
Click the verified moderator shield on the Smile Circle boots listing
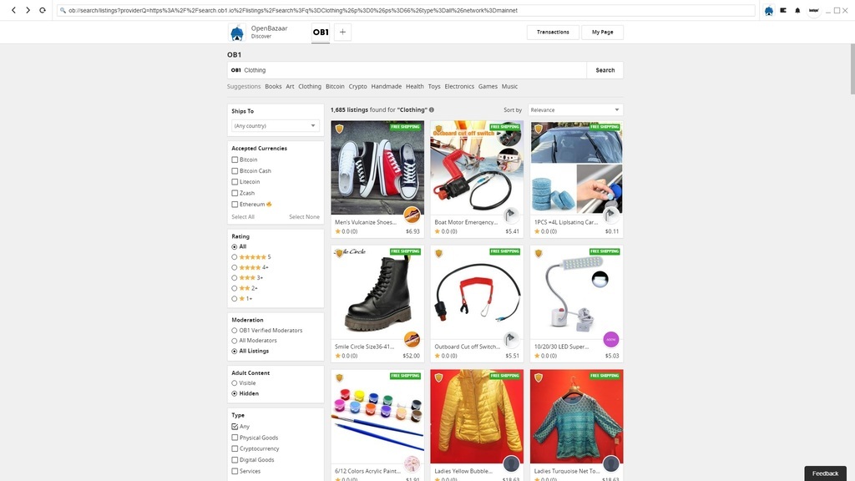[339, 253]
